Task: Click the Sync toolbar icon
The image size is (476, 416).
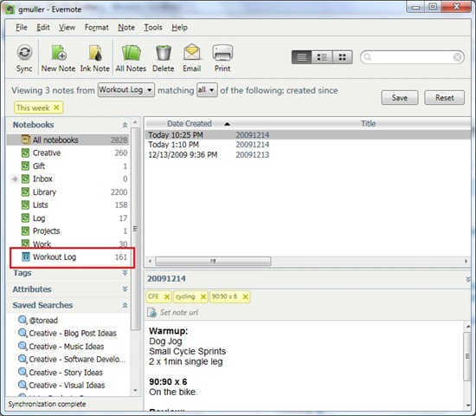Action: coord(24,58)
